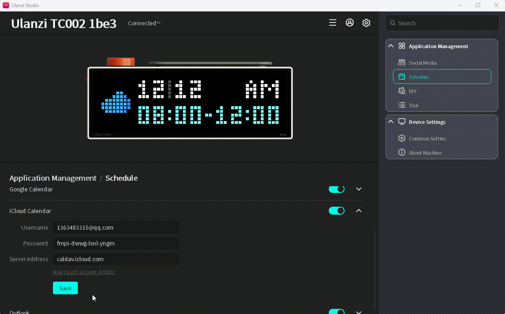Open Common Settins menu item
This screenshot has width=505, height=314.
point(442,138)
